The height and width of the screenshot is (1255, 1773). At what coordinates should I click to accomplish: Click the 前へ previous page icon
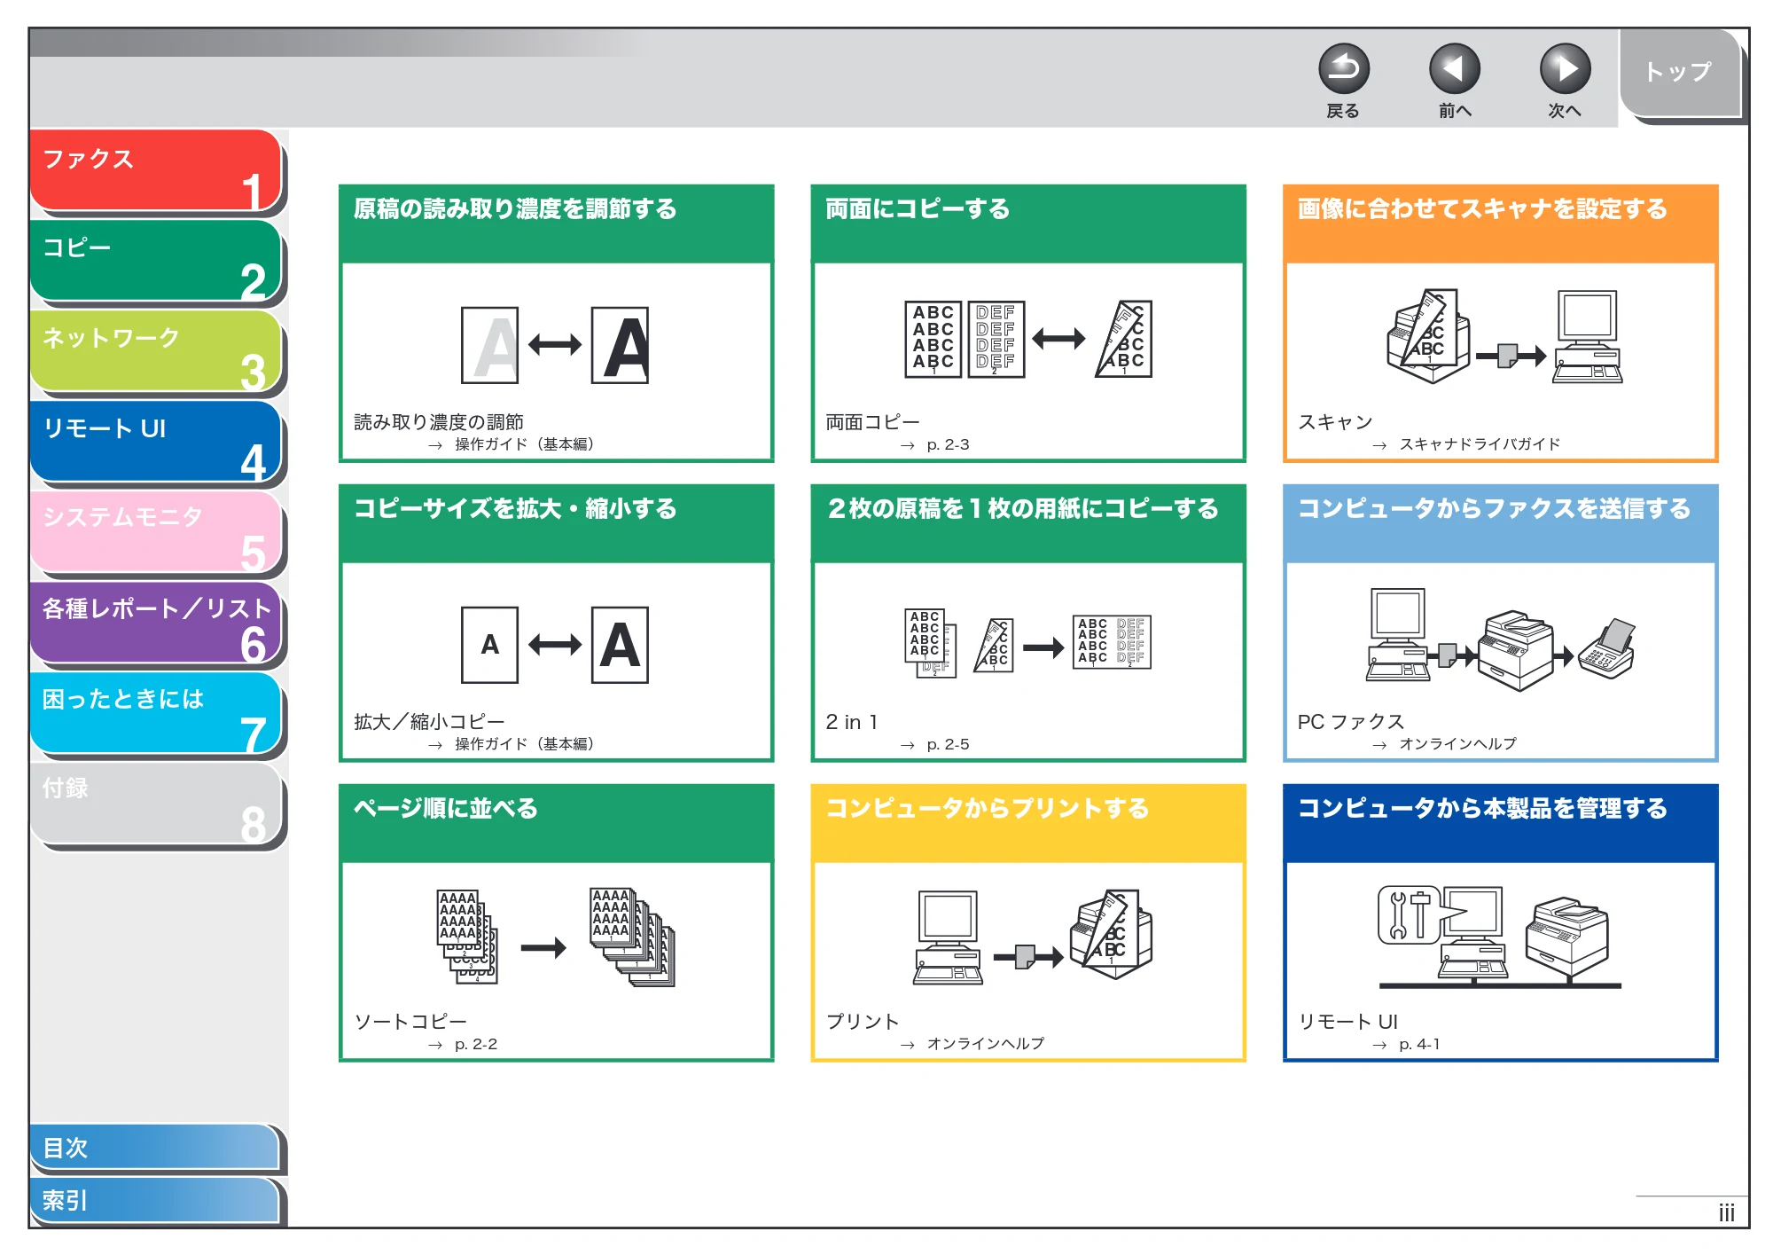click(x=1454, y=69)
